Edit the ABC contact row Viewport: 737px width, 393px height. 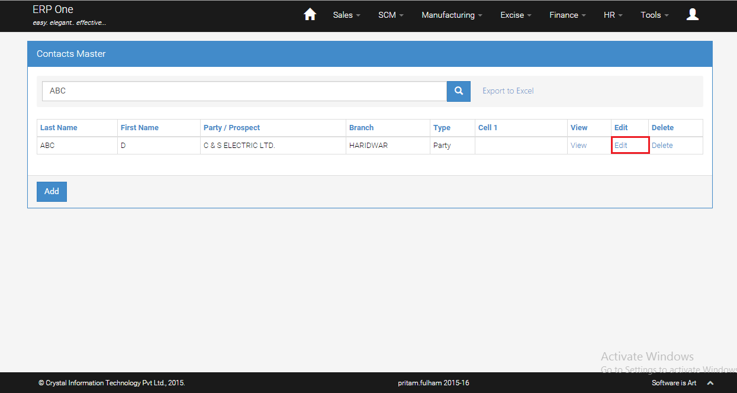coord(621,146)
